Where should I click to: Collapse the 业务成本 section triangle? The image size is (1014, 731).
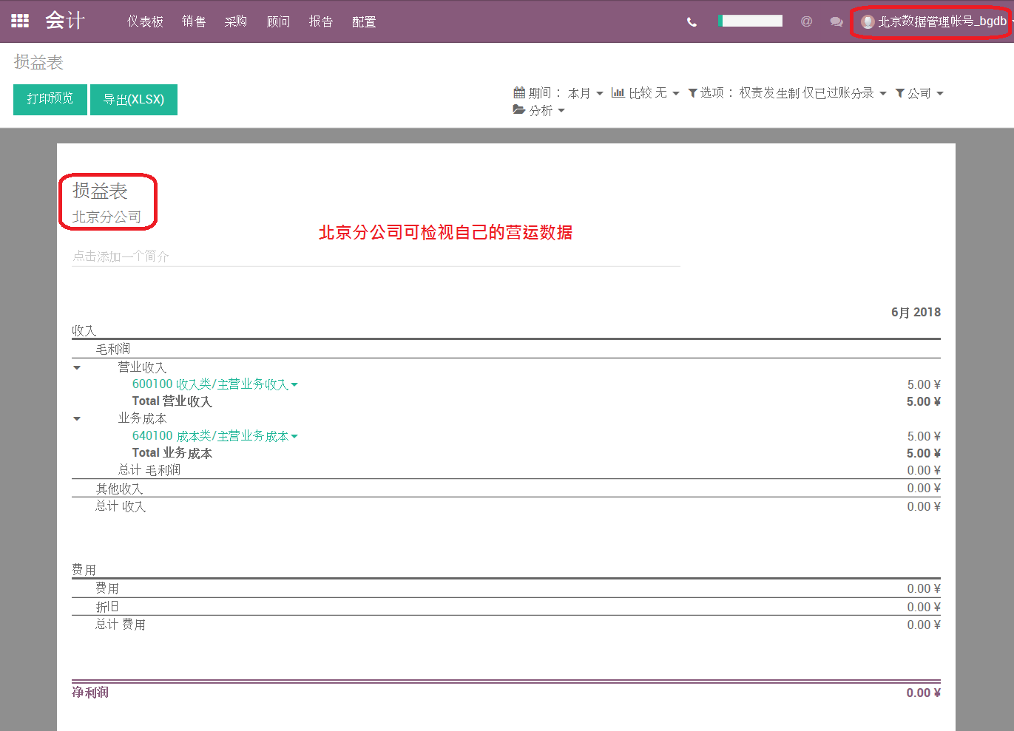click(x=77, y=419)
